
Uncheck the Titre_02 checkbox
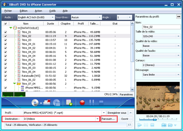click(5, 36)
